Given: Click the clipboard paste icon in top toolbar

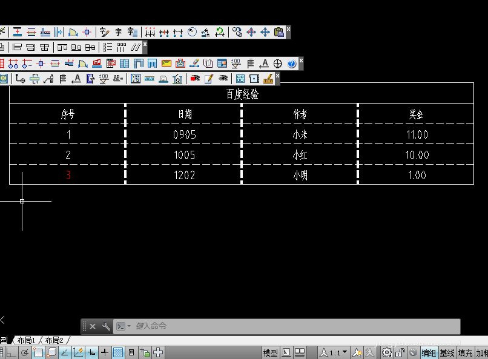Looking at the screenshot, I should [x=279, y=32].
